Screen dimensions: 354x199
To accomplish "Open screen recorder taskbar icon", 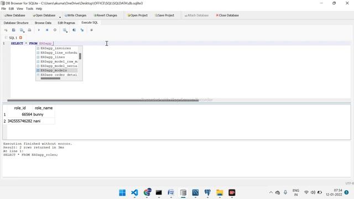I will coord(232,192).
